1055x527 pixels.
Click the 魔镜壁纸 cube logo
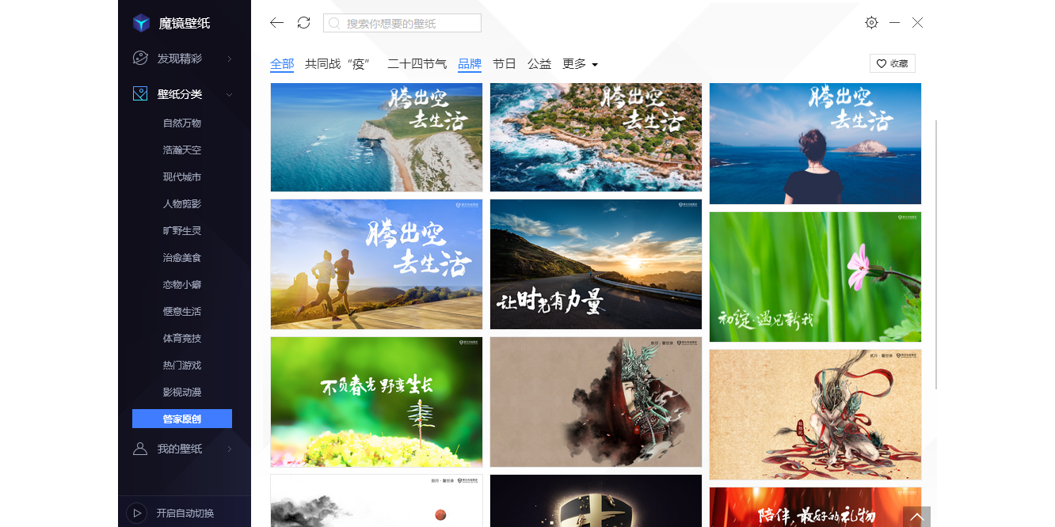click(141, 23)
